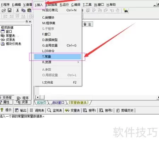Select 常量表 in program tree
Viewport: 159px width, 144px height.
pos(10,35)
